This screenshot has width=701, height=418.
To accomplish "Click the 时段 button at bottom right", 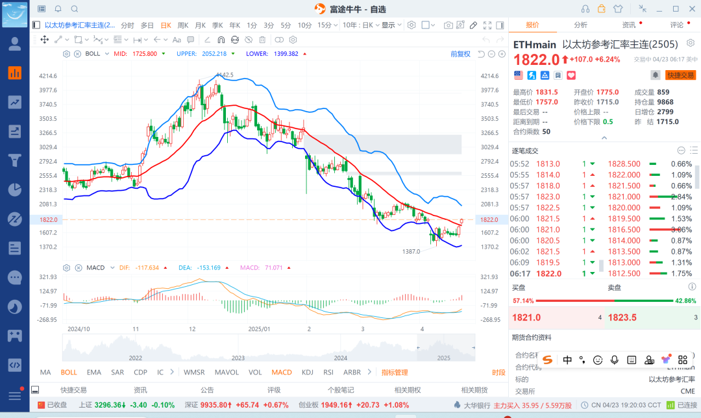I will [x=498, y=372].
